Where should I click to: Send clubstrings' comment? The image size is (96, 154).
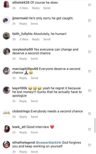pyautogui.click(x=34, y=117)
